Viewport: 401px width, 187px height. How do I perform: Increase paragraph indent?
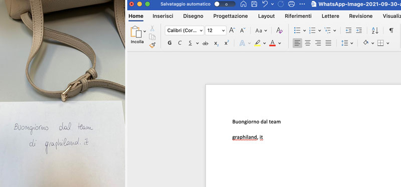click(359, 30)
